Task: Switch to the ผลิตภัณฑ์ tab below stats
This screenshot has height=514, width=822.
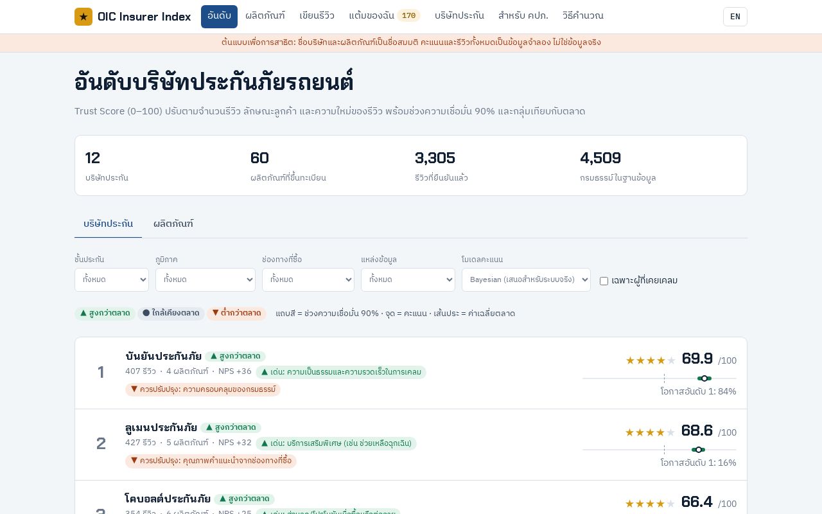Action: (173, 224)
